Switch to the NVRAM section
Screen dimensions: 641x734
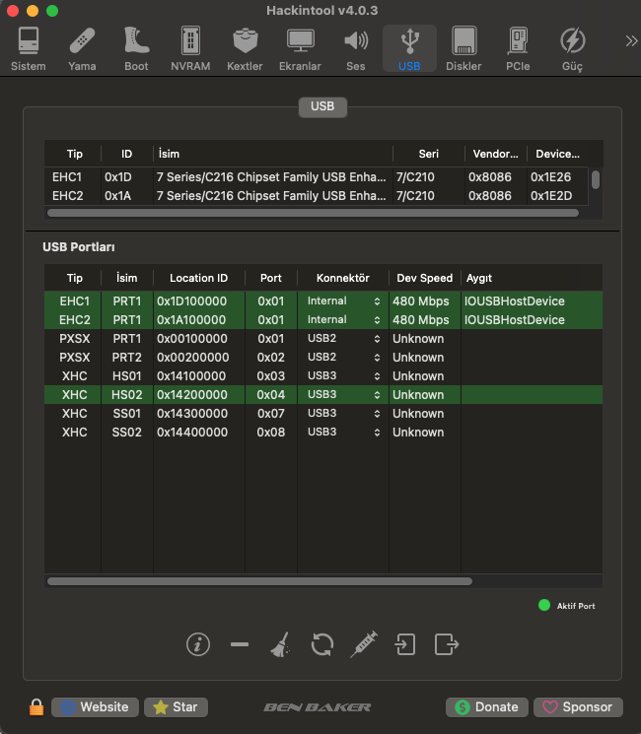click(190, 49)
